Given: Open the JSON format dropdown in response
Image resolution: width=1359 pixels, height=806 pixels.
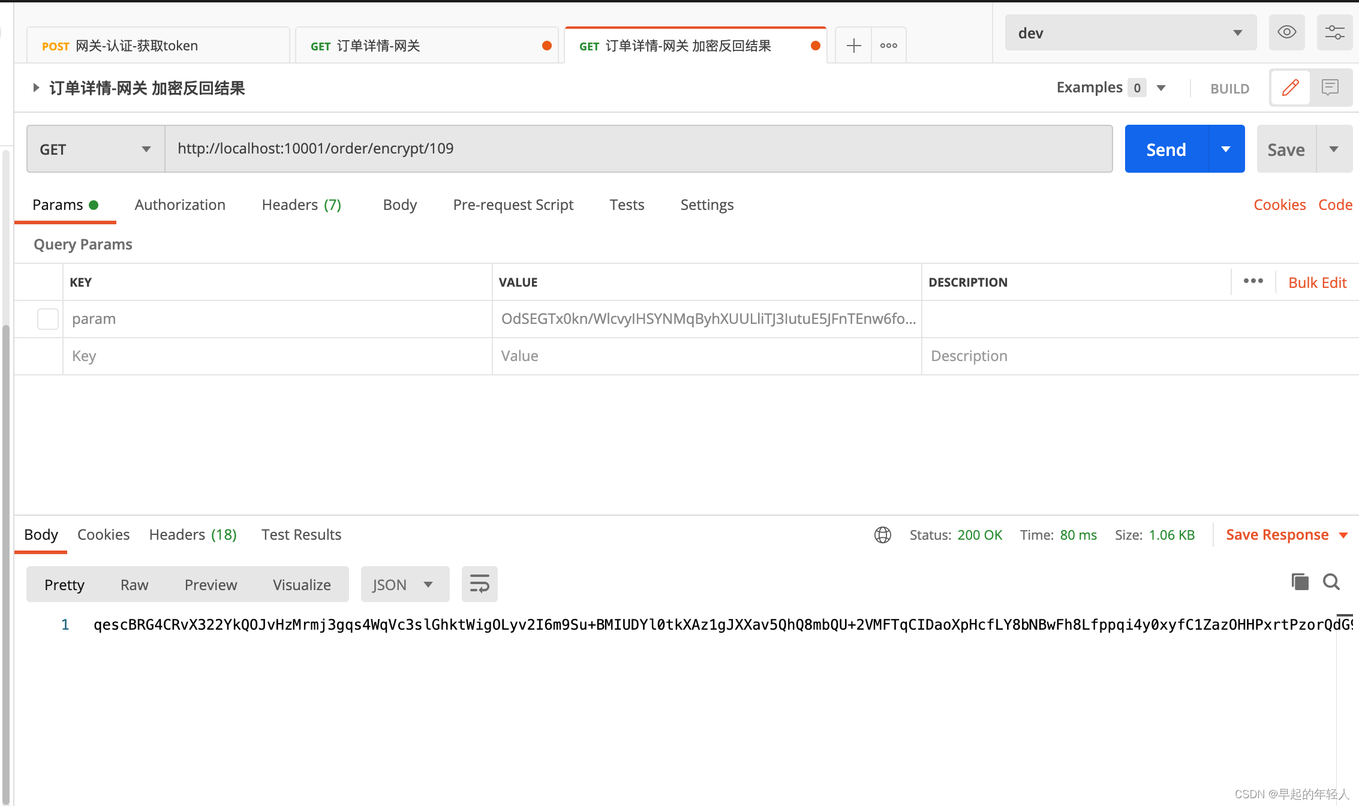Looking at the screenshot, I should (405, 584).
